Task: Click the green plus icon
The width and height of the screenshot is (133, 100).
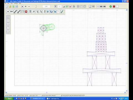Action: click(x=111, y=6)
